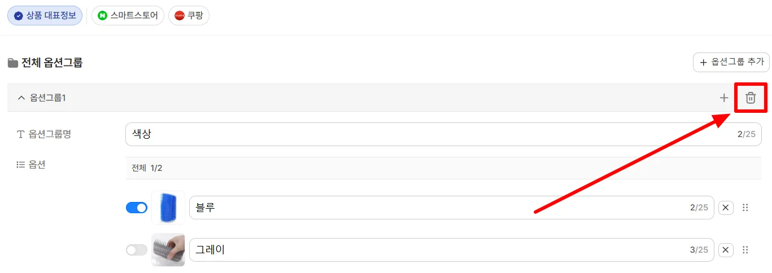The height and width of the screenshot is (273, 772).
Task: Disable the 블루 option toggle
Action: tap(137, 208)
